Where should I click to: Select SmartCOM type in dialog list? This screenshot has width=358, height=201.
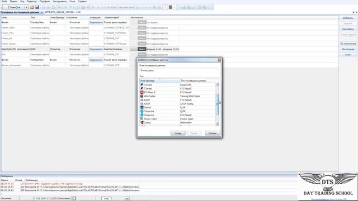185,85
